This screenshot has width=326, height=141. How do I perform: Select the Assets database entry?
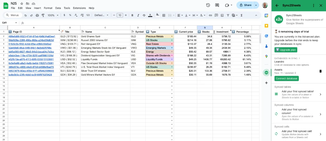click(x=278, y=70)
